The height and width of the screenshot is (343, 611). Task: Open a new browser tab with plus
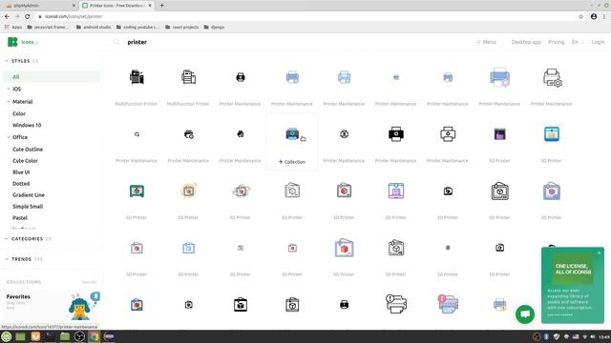point(161,6)
